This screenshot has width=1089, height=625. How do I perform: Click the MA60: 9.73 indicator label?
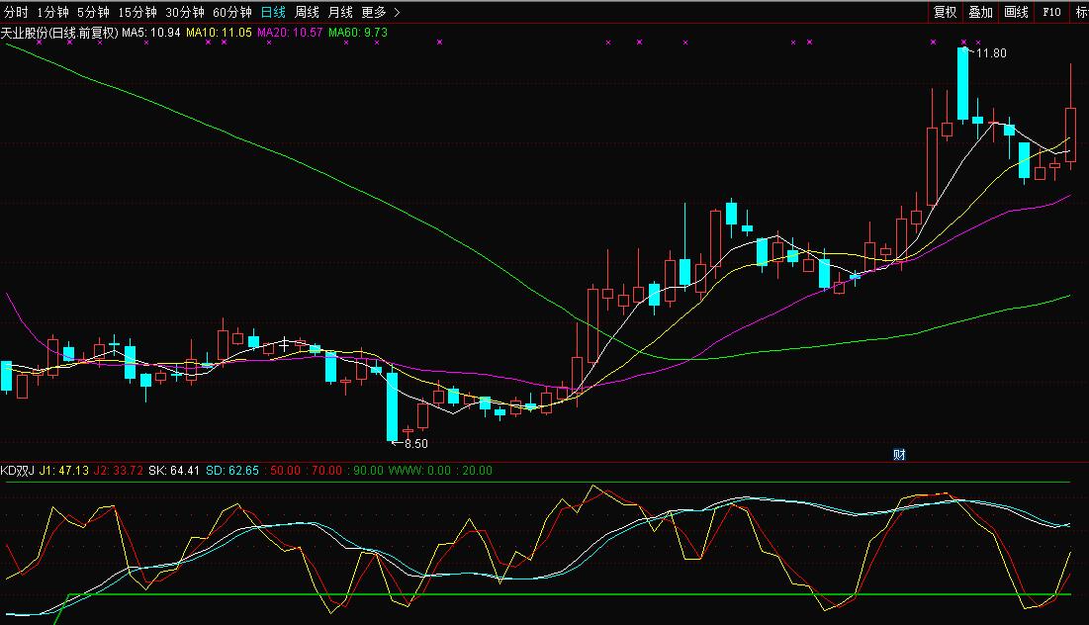[358, 33]
